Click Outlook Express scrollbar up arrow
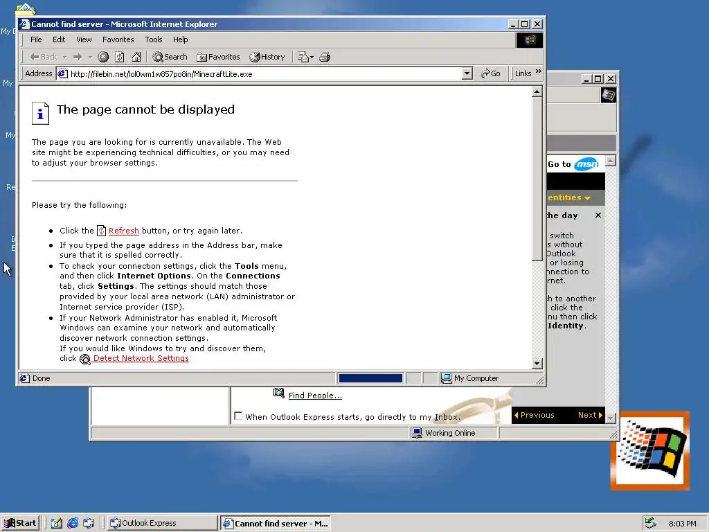This screenshot has width=709, height=532. [x=611, y=161]
